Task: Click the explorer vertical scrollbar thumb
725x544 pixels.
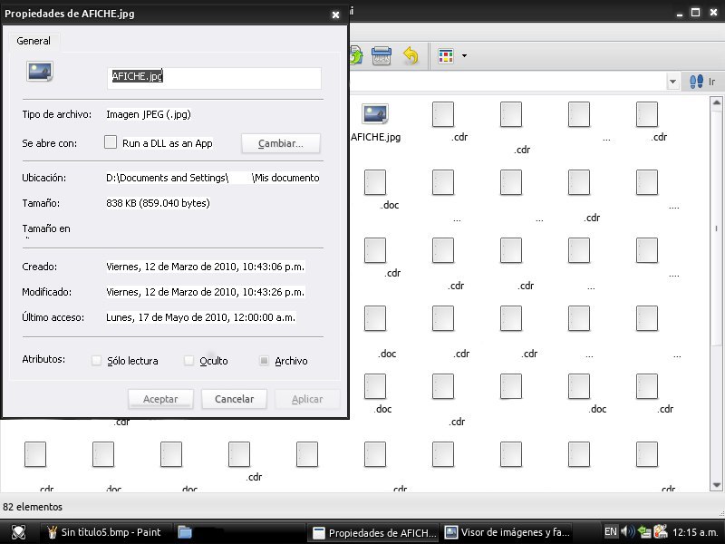Action: click(x=716, y=228)
